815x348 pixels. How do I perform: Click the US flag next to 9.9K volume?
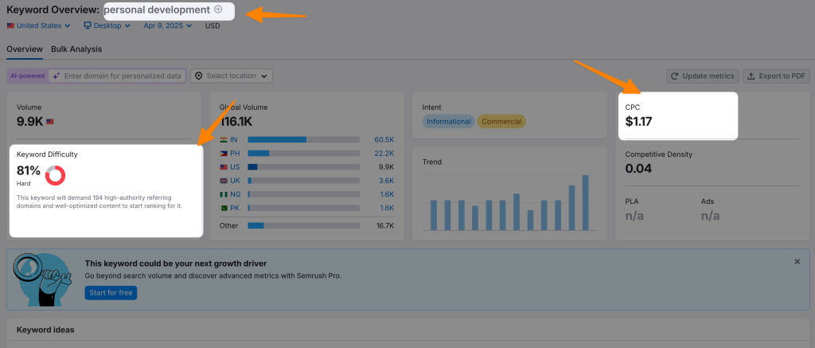pos(50,122)
